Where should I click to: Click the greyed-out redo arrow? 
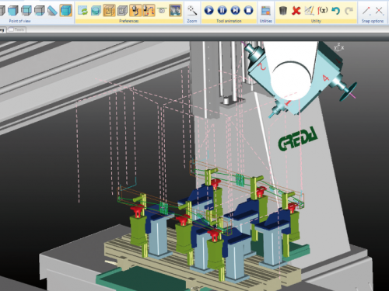[349, 11]
